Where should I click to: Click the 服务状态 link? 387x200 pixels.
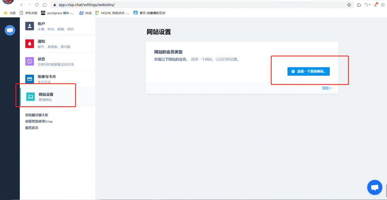[32, 128]
